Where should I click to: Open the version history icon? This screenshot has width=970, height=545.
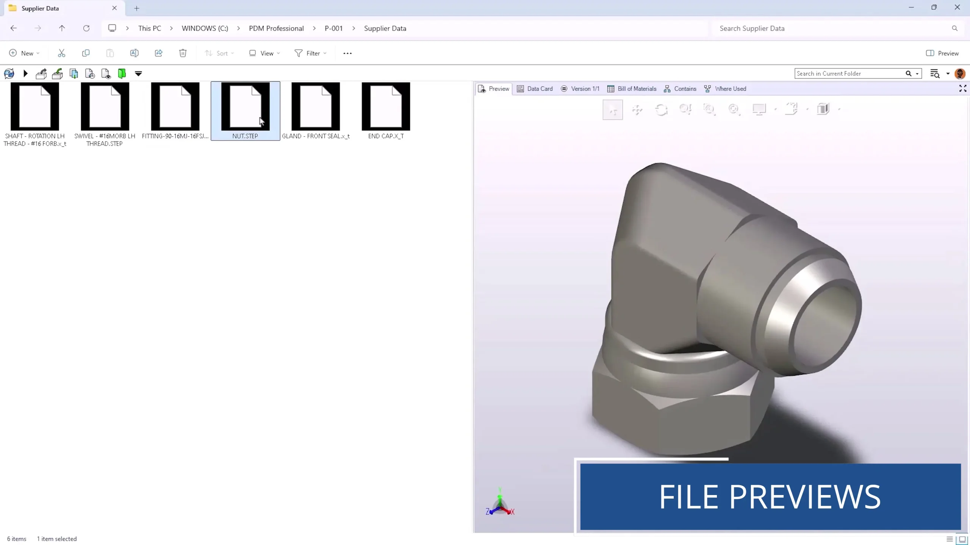coord(90,73)
